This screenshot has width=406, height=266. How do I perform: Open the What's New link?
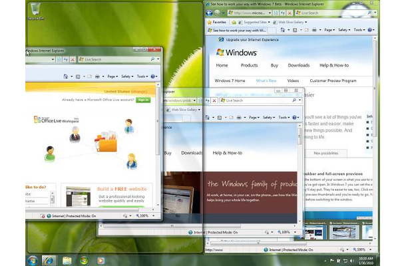pyautogui.click(x=266, y=80)
